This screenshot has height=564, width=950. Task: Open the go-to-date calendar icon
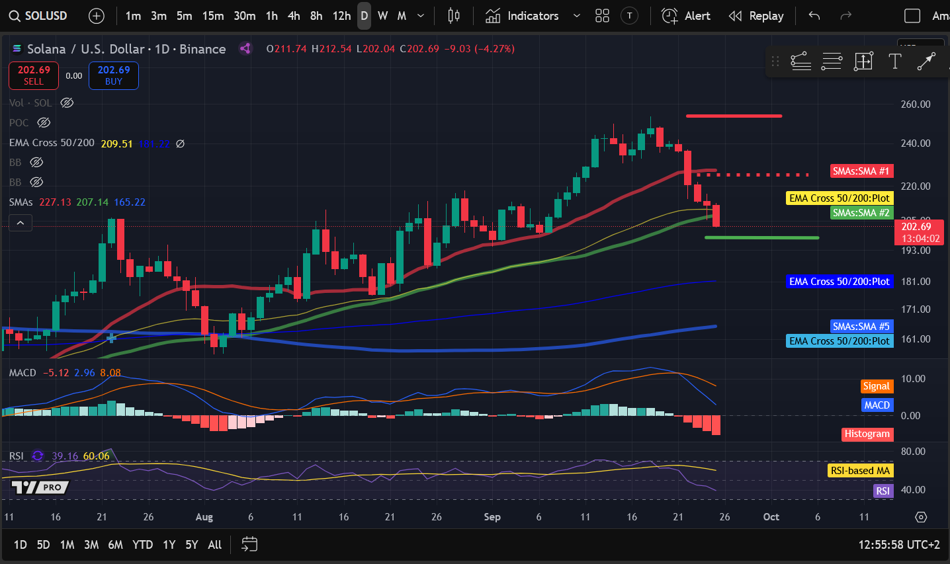tap(249, 545)
